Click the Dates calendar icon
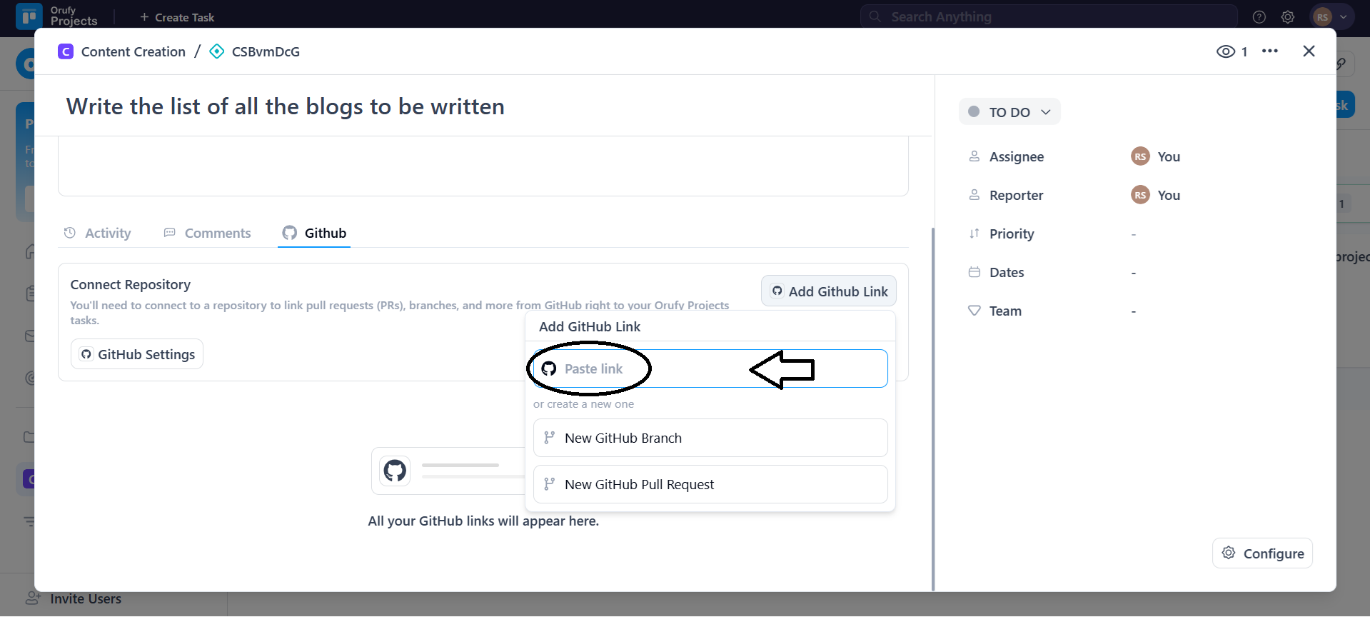 point(974,272)
